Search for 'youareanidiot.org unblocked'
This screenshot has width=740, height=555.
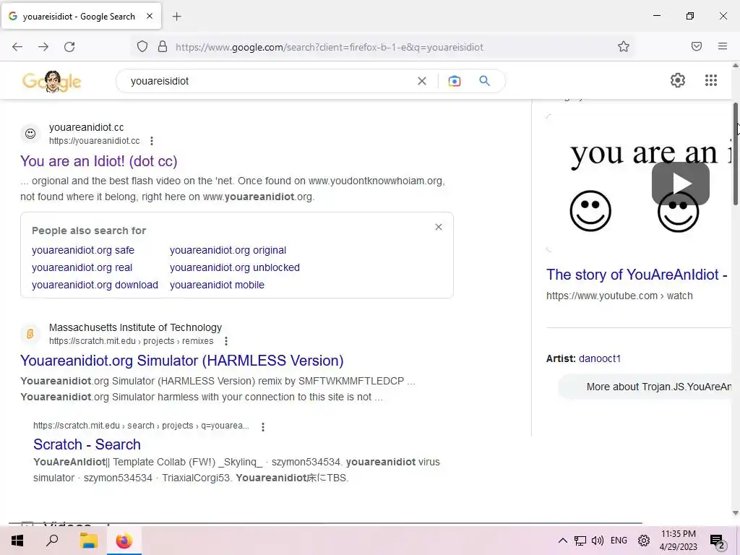(235, 267)
